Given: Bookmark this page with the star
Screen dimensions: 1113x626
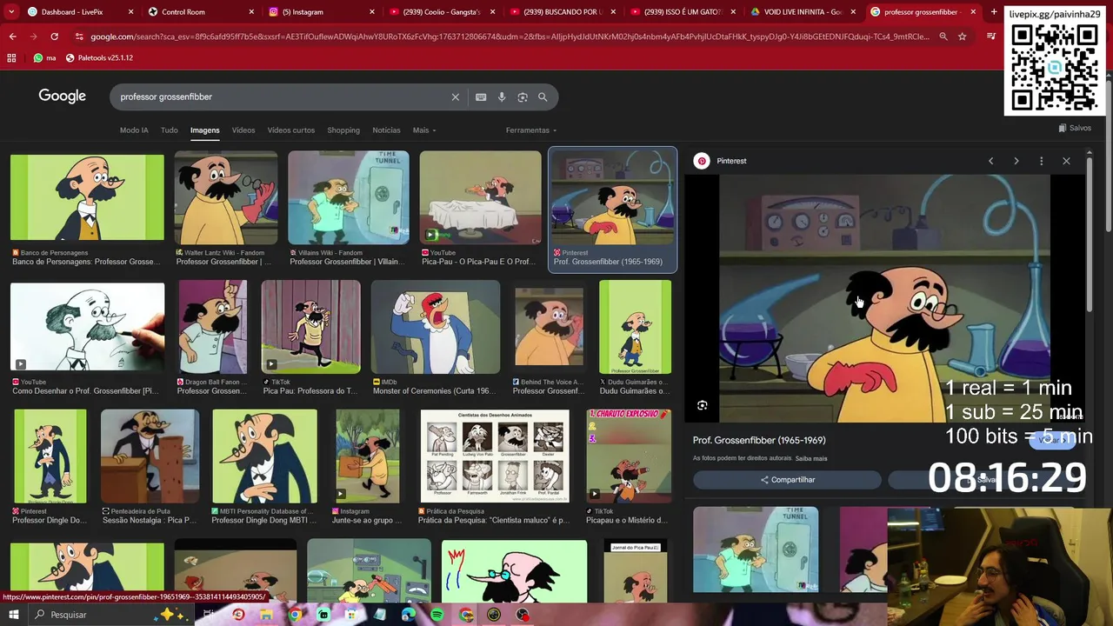Looking at the screenshot, I should pyautogui.click(x=962, y=37).
